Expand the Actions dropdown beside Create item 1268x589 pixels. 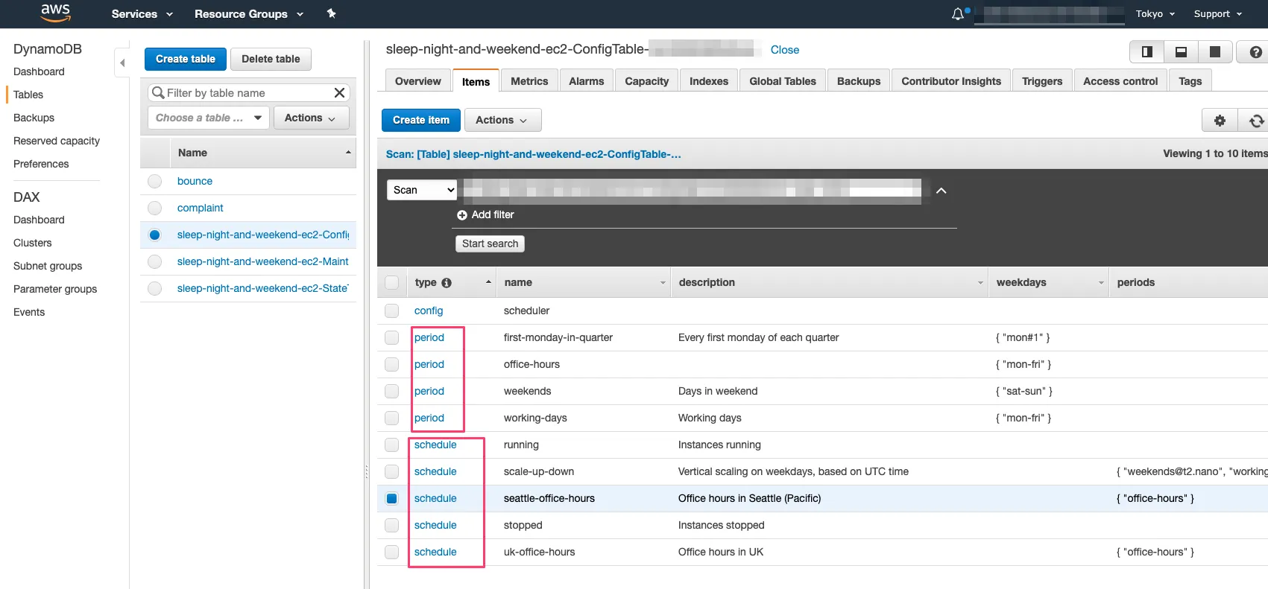click(502, 121)
